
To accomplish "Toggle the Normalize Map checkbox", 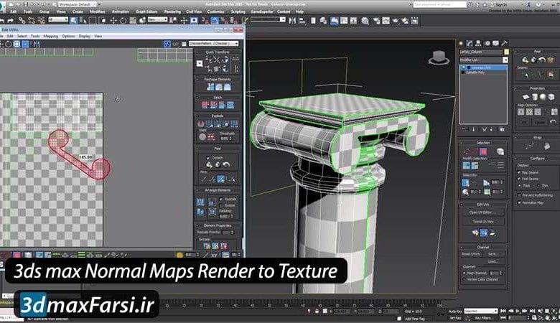I will click(x=519, y=202).
